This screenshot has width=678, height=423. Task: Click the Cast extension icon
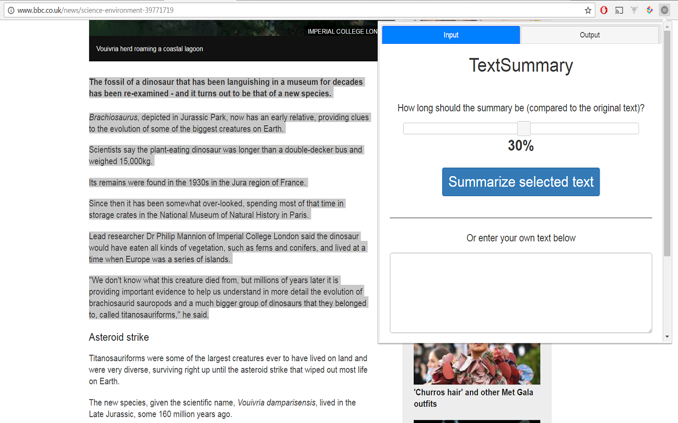coord(619,10)
